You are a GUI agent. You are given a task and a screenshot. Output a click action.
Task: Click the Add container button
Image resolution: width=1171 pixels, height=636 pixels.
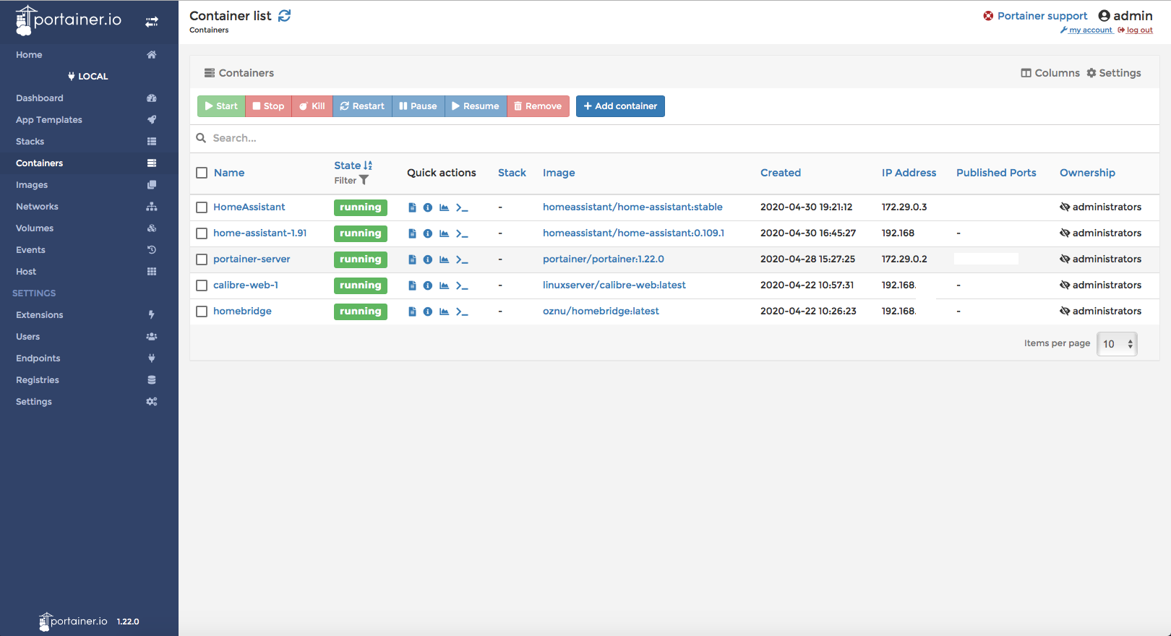[620, 106]
